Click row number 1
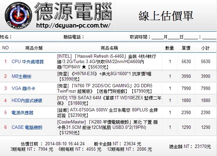217x156 pixels. pos(6,61)
